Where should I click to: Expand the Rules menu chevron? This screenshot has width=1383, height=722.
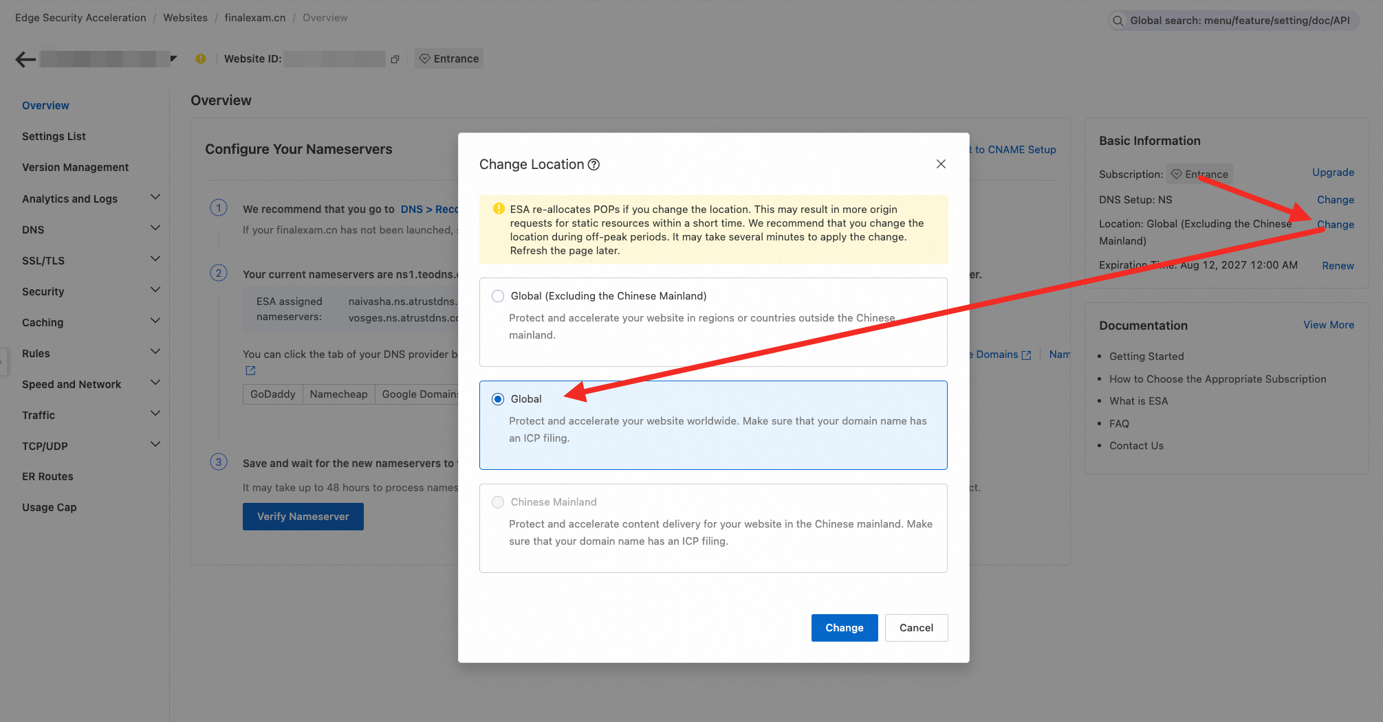point(155,352)
